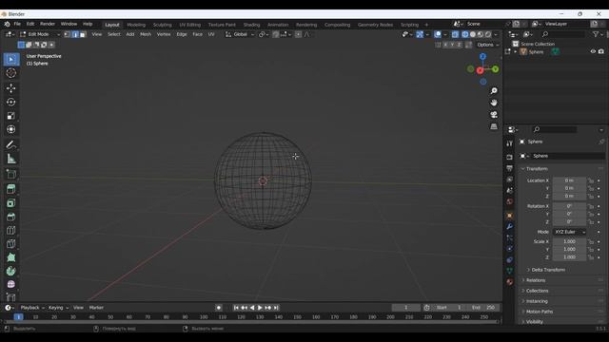Click the End frame 250 field
The image size is (609, 342).
pyautogui.click(x=483, y=308)
